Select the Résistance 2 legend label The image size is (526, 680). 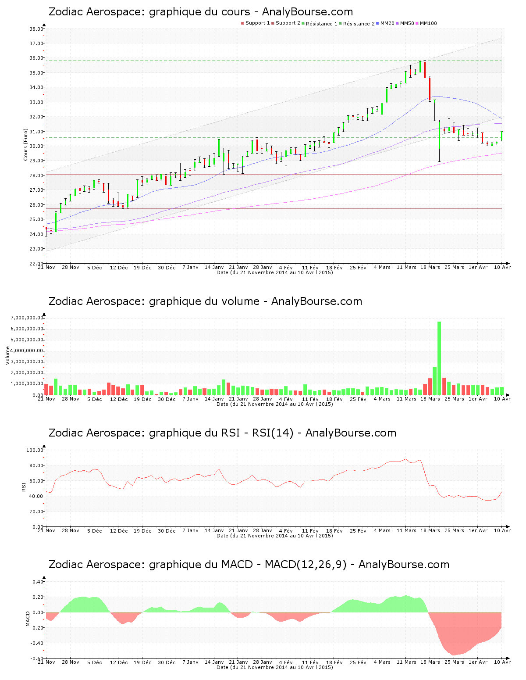[x=359, y=23]
